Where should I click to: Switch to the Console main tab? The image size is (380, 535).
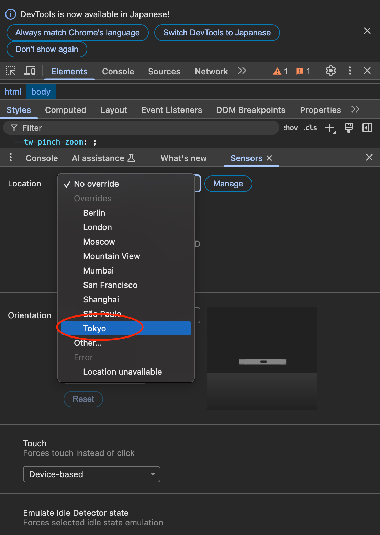(x=118, y=72)
